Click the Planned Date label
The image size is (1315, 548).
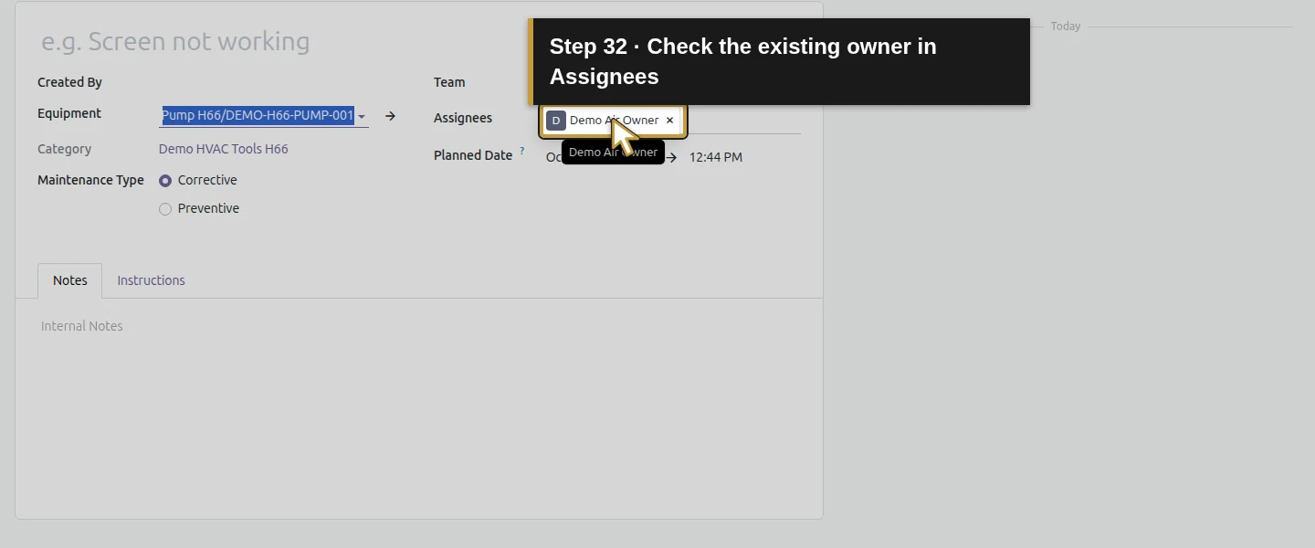coord(473,155)
